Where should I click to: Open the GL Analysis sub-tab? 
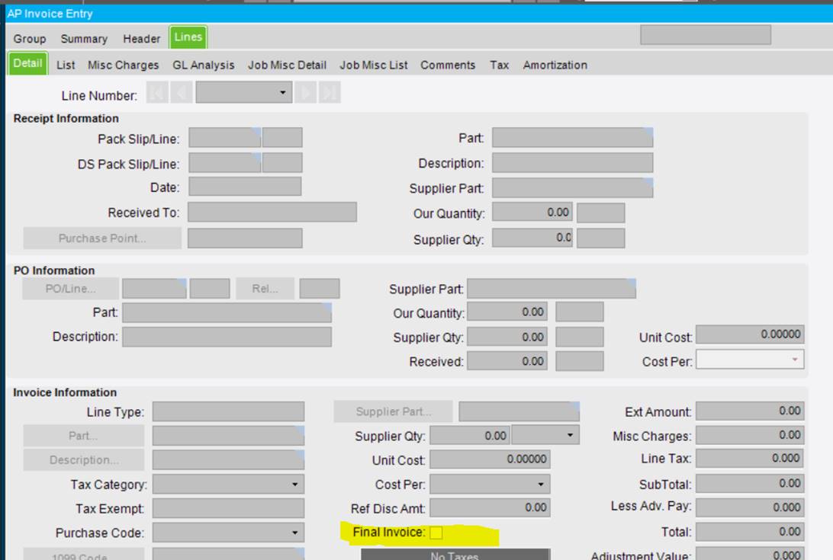204,66
